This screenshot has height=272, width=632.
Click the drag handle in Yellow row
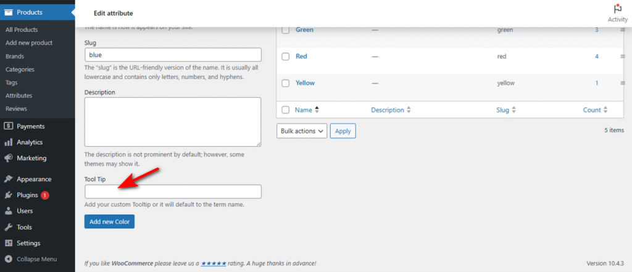coord(623,82)
